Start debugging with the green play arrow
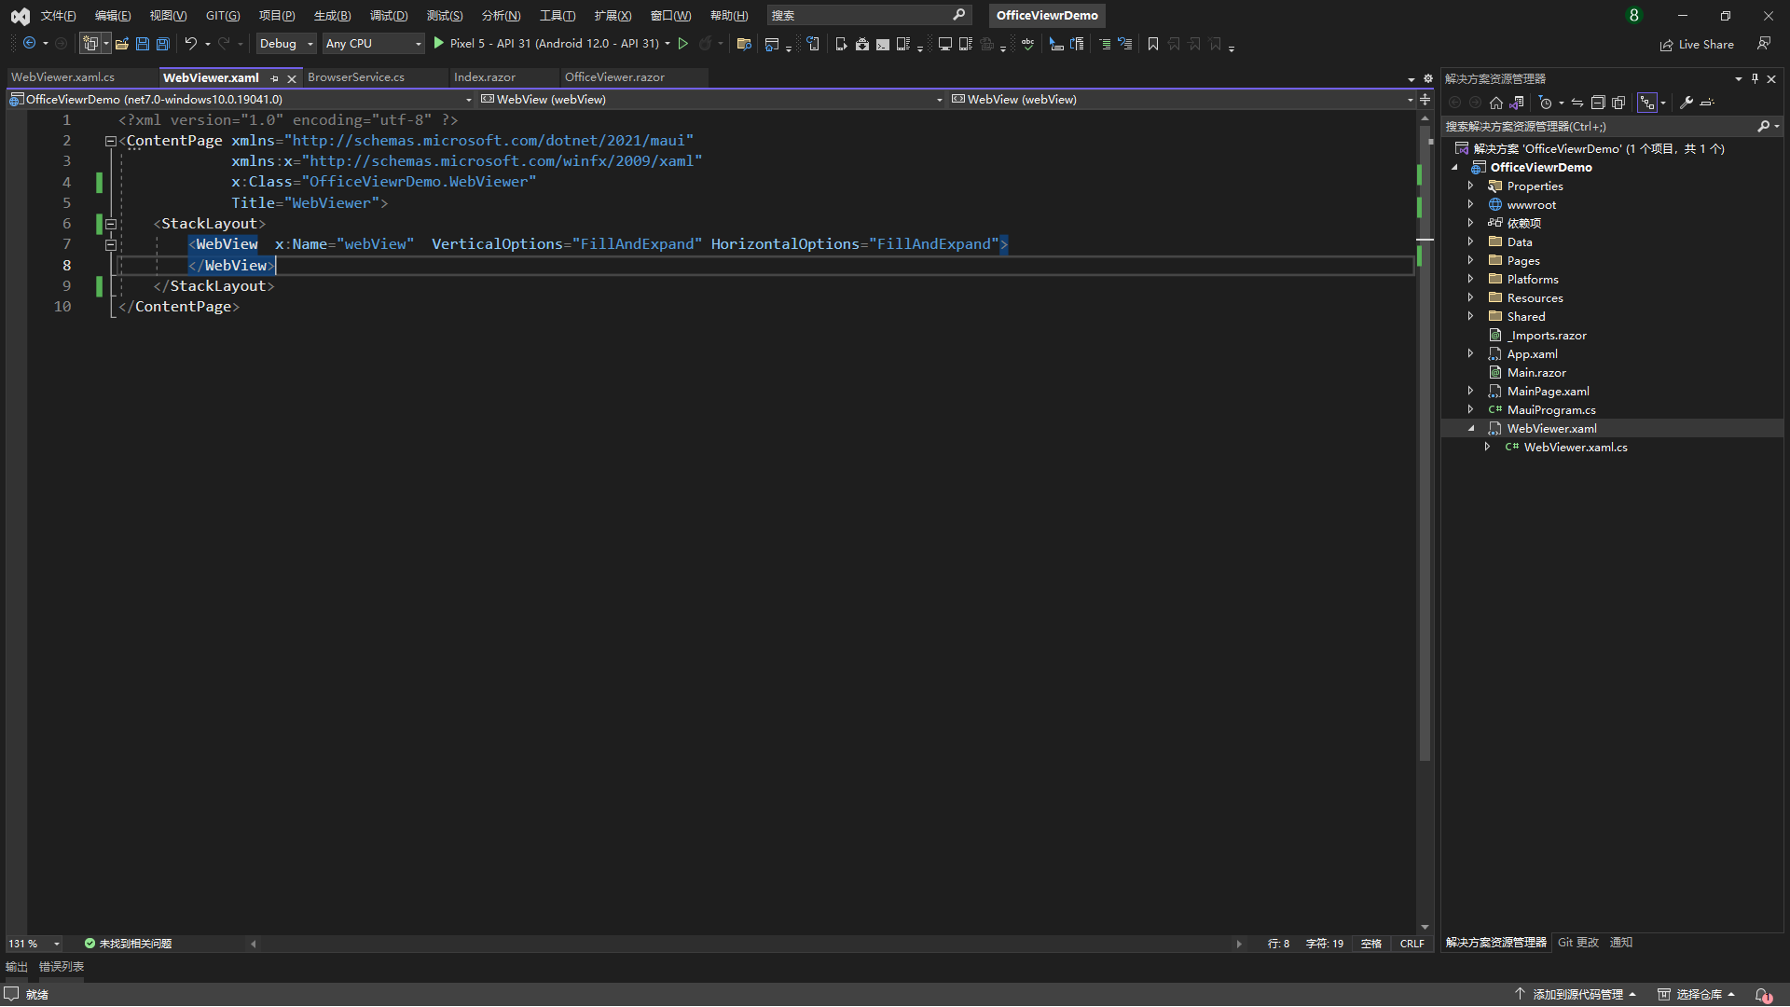This screenshot has width=1790, height=1007. 438,44
